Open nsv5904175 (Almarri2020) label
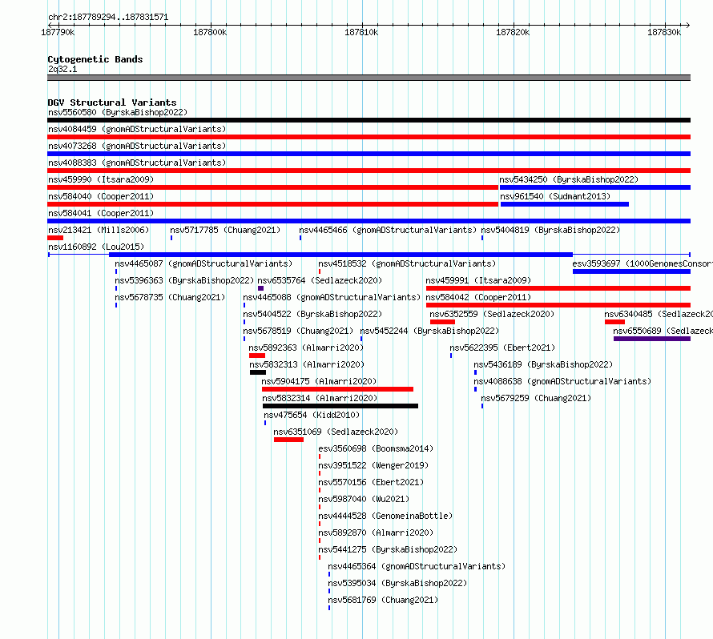The height and width of the screenshot is (639, 713). click(319, 381)
